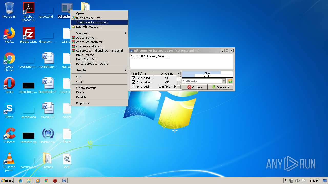Viewport: 328px width, 184px height.
Task: Expand the Send to submenu
Action: pyautogui.click(x=99, y=70)
